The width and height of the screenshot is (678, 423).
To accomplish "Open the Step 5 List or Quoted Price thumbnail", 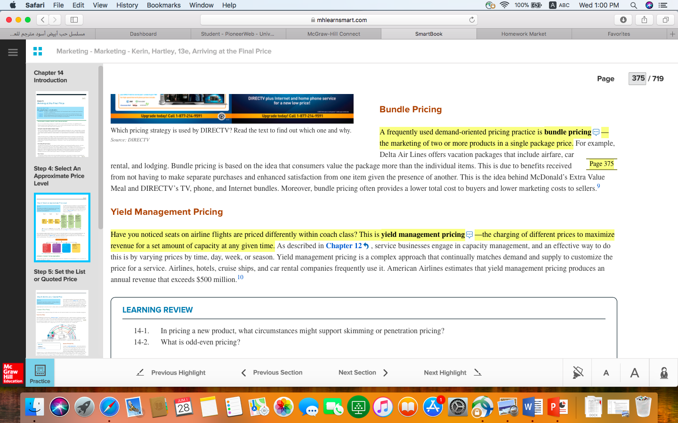I will point(62,323).
